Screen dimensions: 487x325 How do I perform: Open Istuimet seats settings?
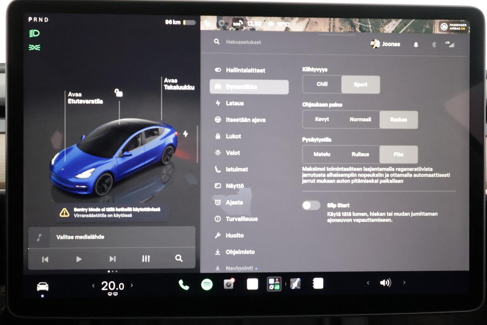(249, 169)
